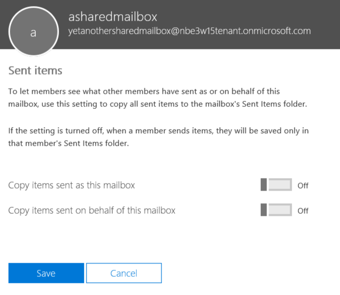
Task: Click the phrase "that member's Sent Items folder"
Action: point(70,143)
